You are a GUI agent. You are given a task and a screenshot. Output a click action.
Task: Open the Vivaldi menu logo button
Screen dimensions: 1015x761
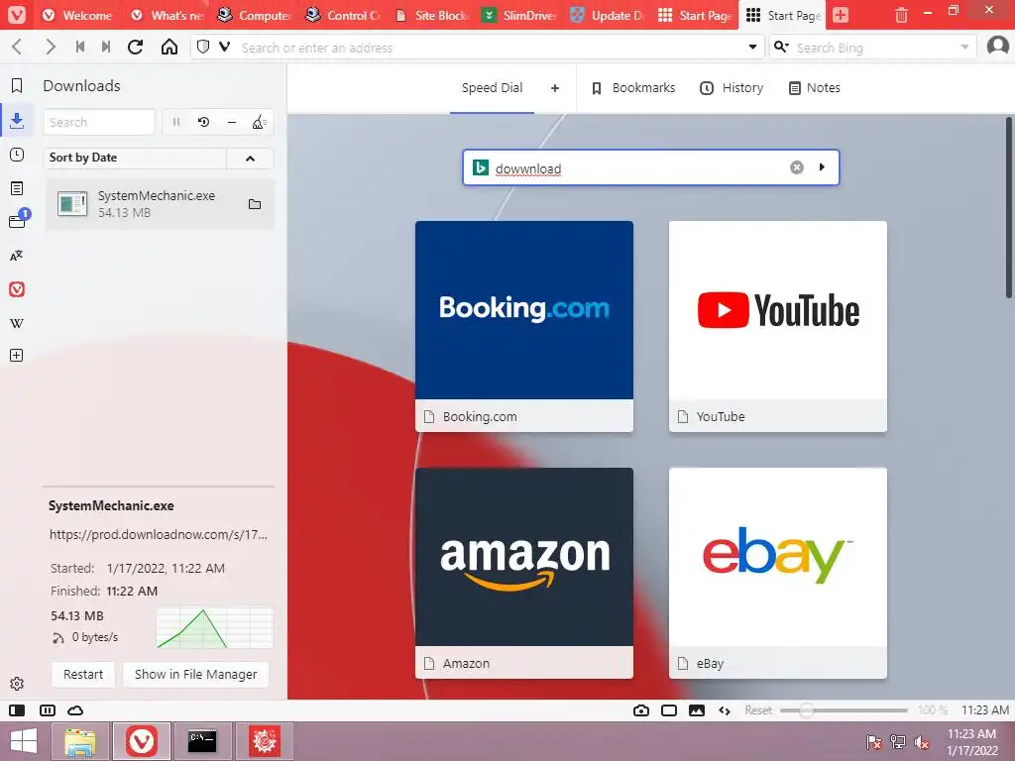pyautogui.click(x=17, y=14)
